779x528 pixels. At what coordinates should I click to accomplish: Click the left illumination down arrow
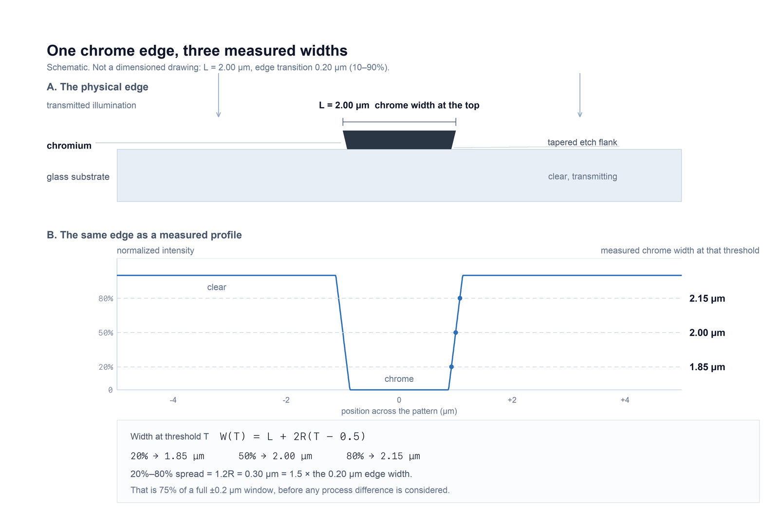tap(219, 95)
